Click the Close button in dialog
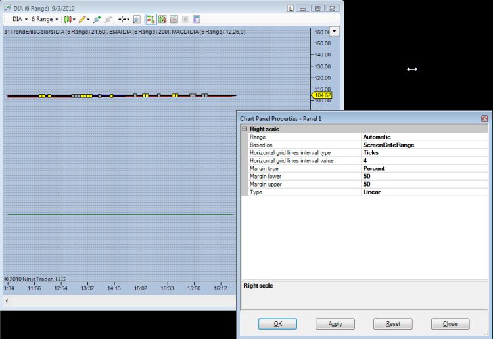The width and height of the screenshot is (493, 339). click(x=450, y=324)
